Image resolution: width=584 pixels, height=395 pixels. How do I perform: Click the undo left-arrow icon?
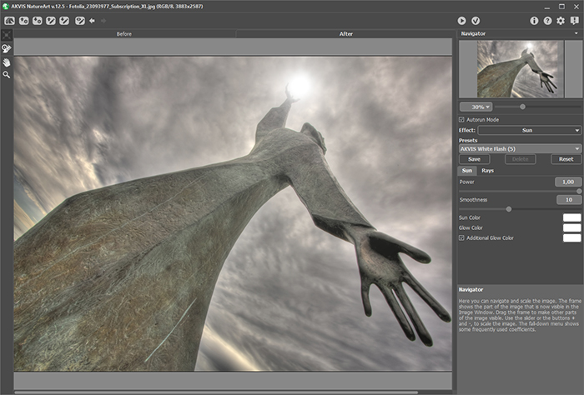[92, 20]
